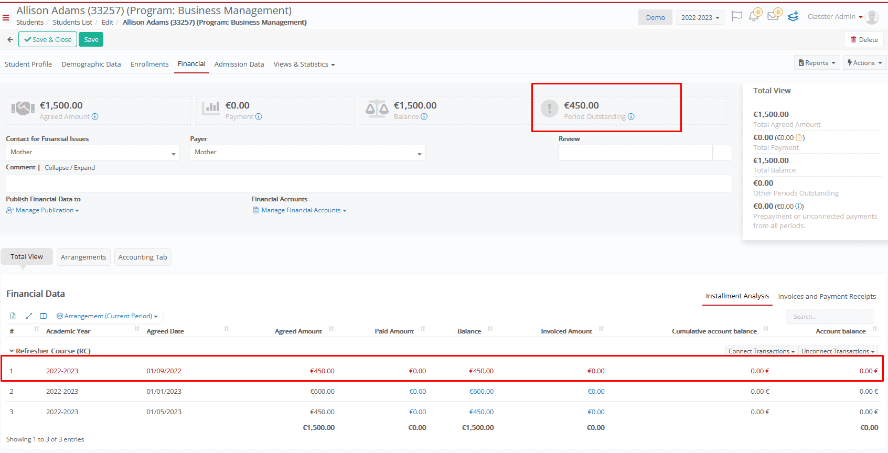Click the Prepayment info icon in Total View

[x=799, y=206]
